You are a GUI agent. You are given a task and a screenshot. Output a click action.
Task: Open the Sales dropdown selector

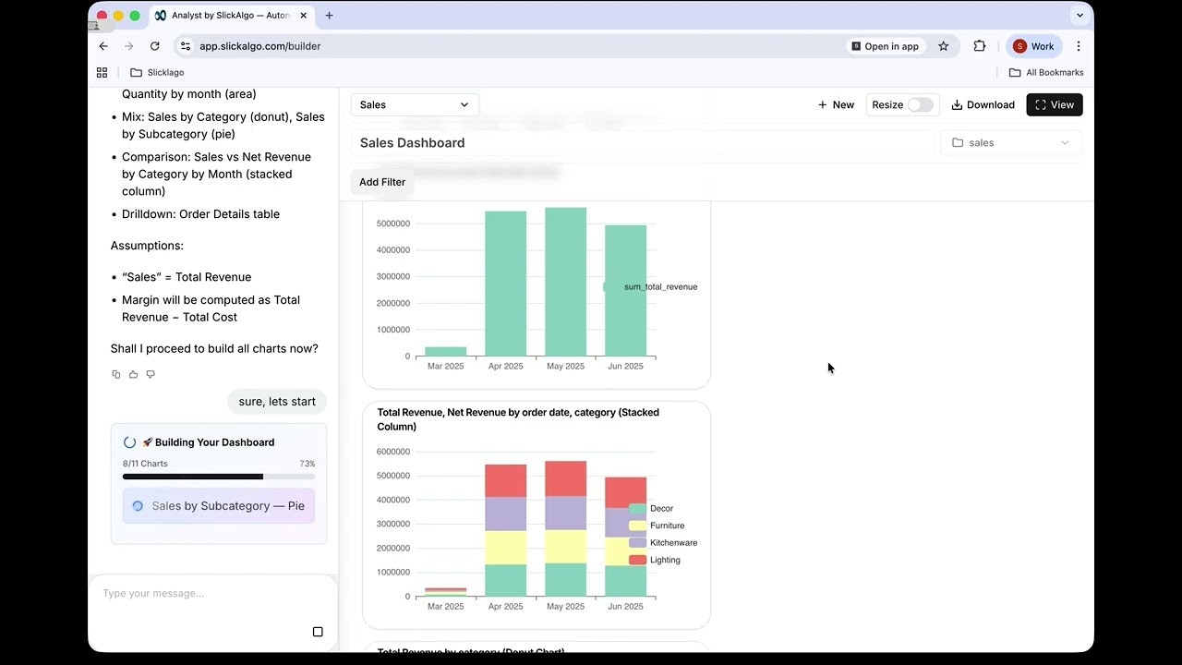coord(413,104)
